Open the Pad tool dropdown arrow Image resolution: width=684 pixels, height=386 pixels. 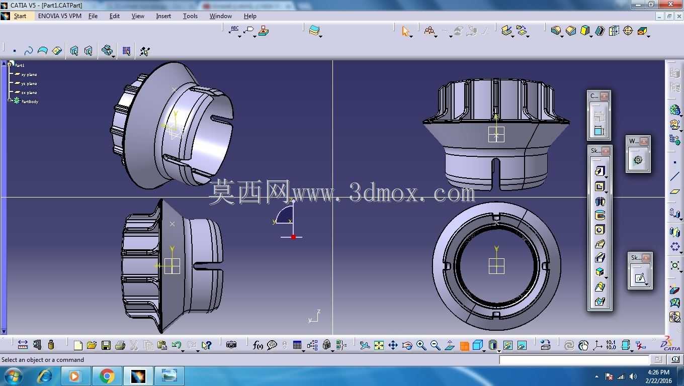coord(606,177)
